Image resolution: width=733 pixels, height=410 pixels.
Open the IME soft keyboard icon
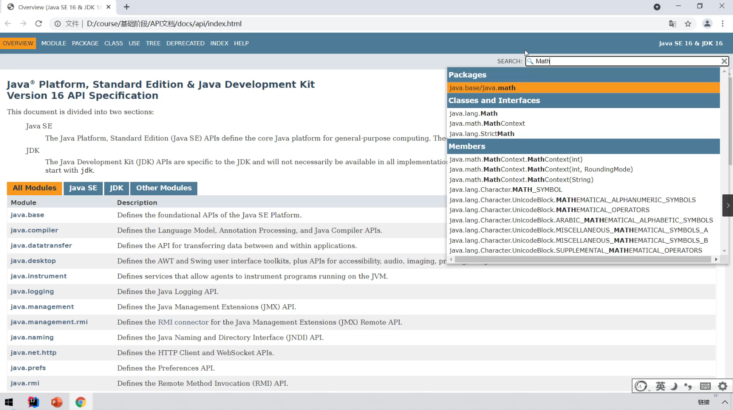(706, 386)
